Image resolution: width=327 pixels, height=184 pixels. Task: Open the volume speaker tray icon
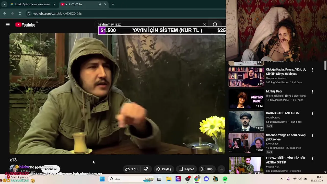coord(300,179)
